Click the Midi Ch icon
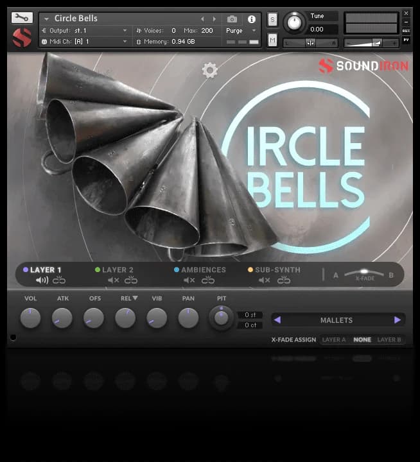The image size is (420, 462). pyautogui.click(x=44, y=42)
